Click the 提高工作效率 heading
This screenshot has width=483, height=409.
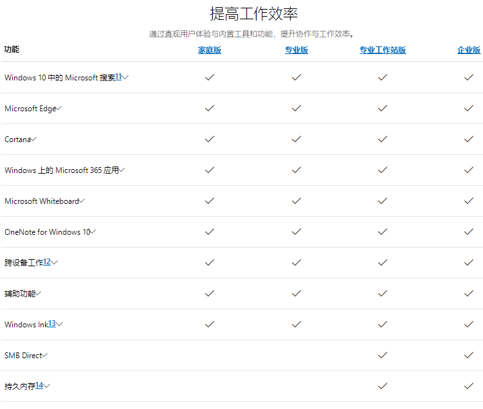point(253,14)
